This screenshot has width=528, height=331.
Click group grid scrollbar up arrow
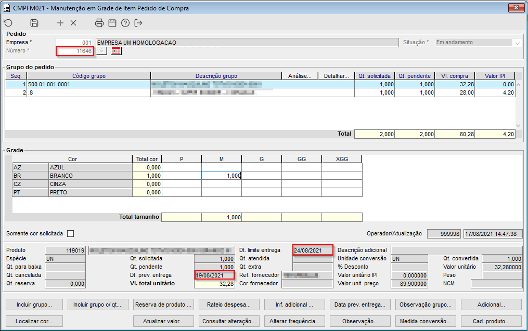[519, 85]
